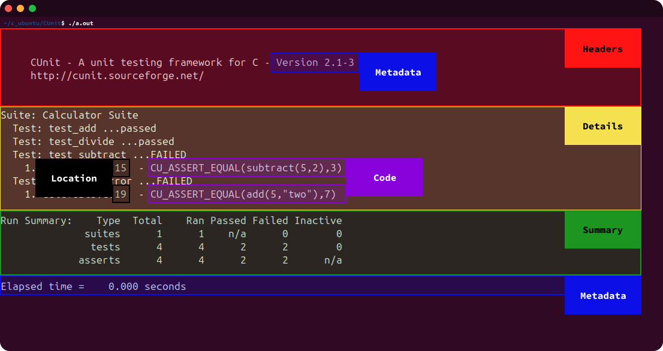
Task: Click the ./a.out command in prompt
Action: click(x=81, y=23)
